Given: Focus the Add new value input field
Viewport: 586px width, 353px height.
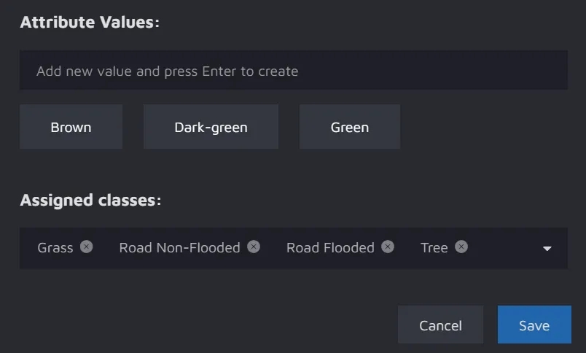Looking at the screenshot, I should (293, 71).
